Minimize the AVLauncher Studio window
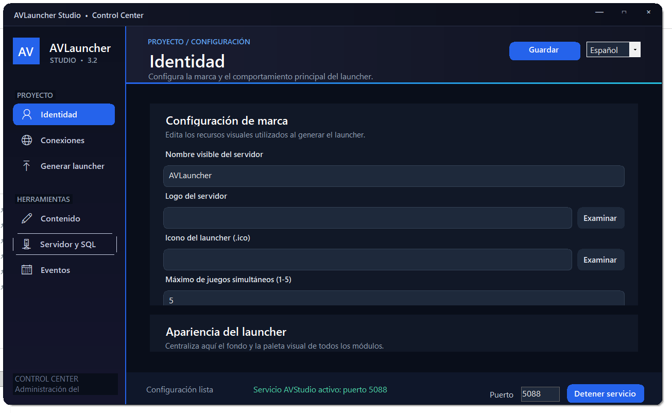 coord(599,12)
